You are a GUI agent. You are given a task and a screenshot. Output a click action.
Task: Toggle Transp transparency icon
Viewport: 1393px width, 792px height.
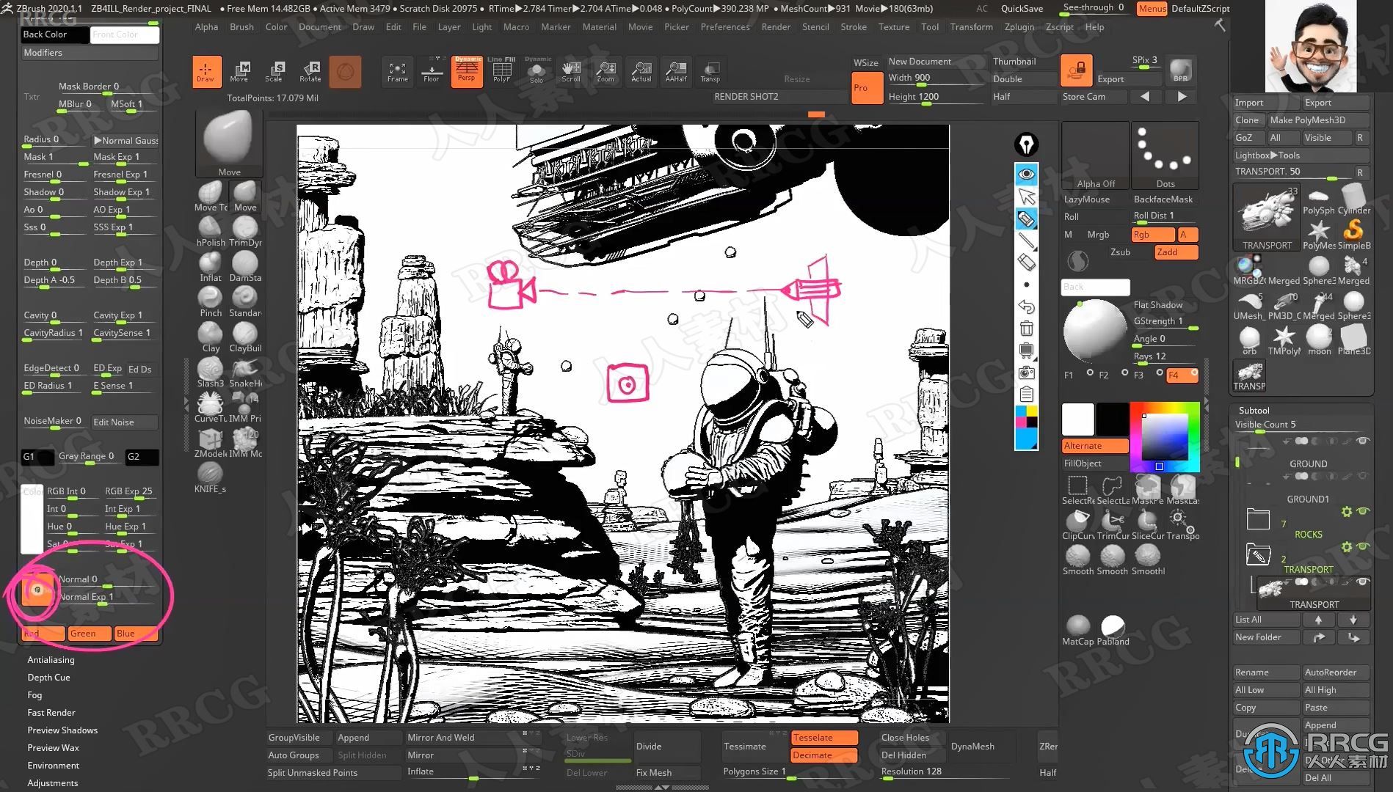click(710, 71)
